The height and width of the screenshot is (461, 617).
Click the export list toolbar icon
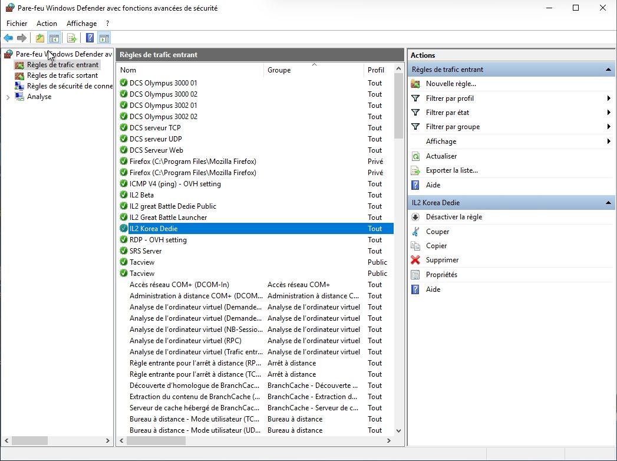tap(72, 38)
